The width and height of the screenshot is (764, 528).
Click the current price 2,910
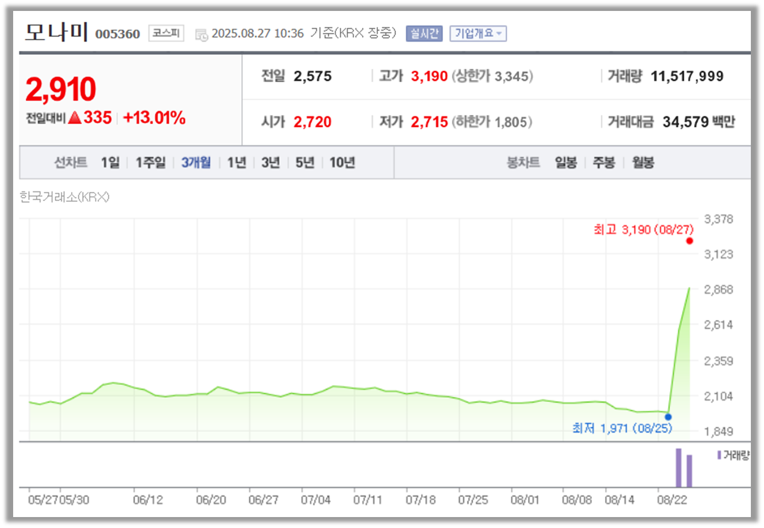click(x=61, y=89)
